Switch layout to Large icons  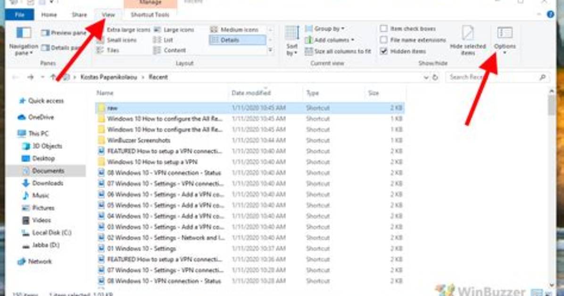tap(174, 30)
